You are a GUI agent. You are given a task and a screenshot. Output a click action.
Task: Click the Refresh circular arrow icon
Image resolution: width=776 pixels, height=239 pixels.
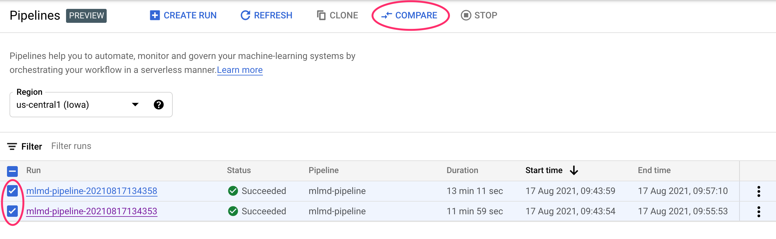245,15
